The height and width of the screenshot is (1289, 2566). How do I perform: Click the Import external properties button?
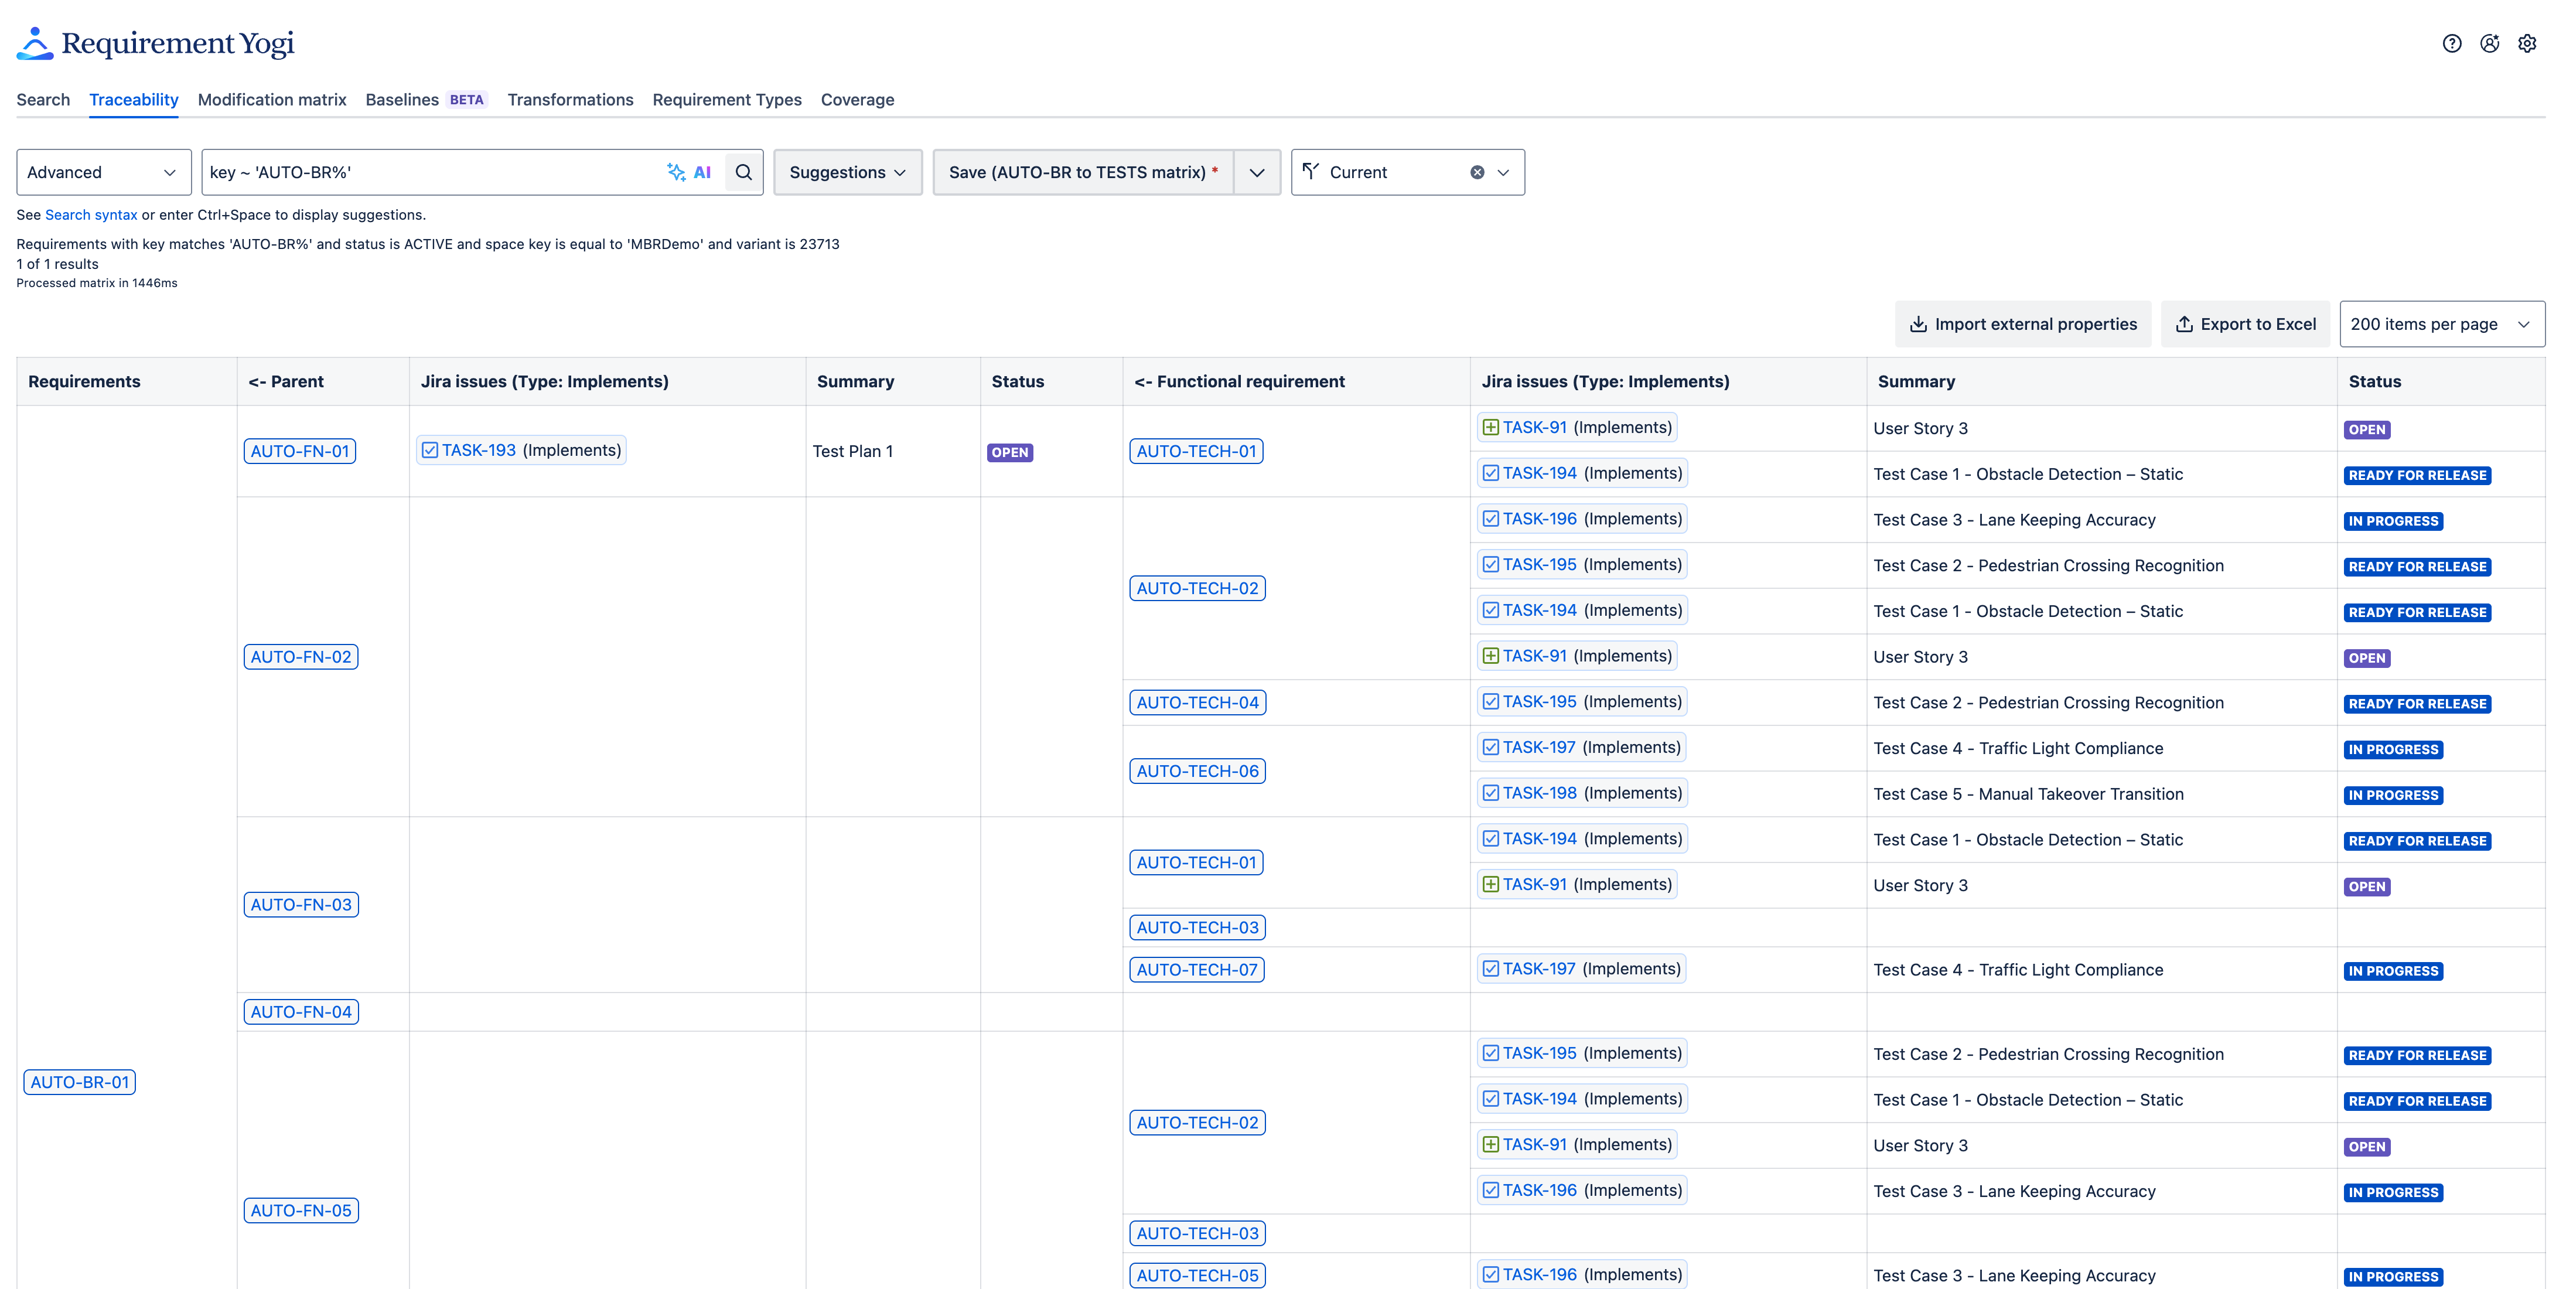click(2023, 324)
